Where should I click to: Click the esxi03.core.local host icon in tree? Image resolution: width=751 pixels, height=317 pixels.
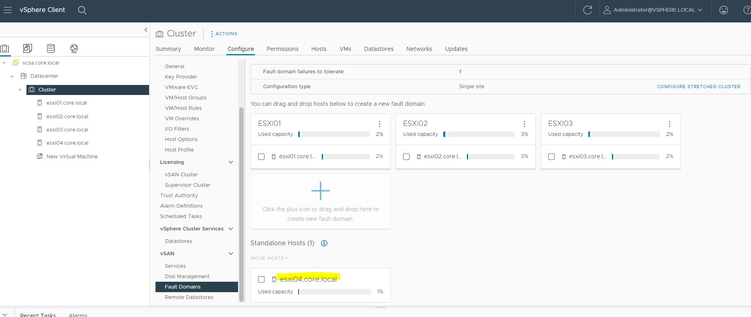click(x=40, y=130)
